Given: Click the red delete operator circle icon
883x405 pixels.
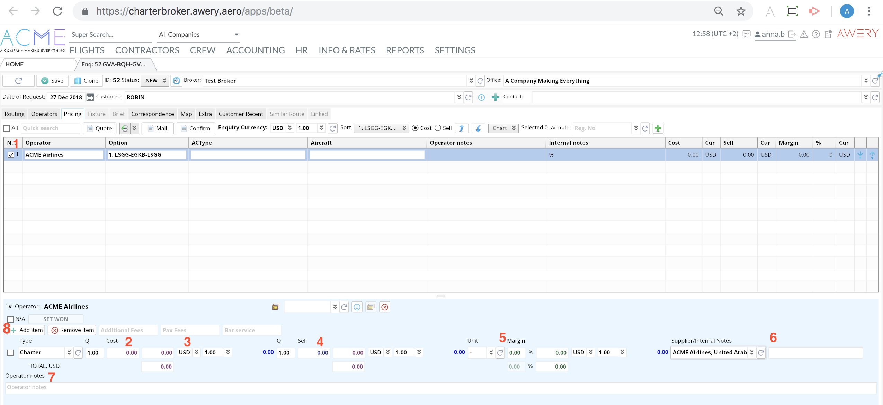Looking at the screenshot, I should pyautogui.click(x=384, y=307).
